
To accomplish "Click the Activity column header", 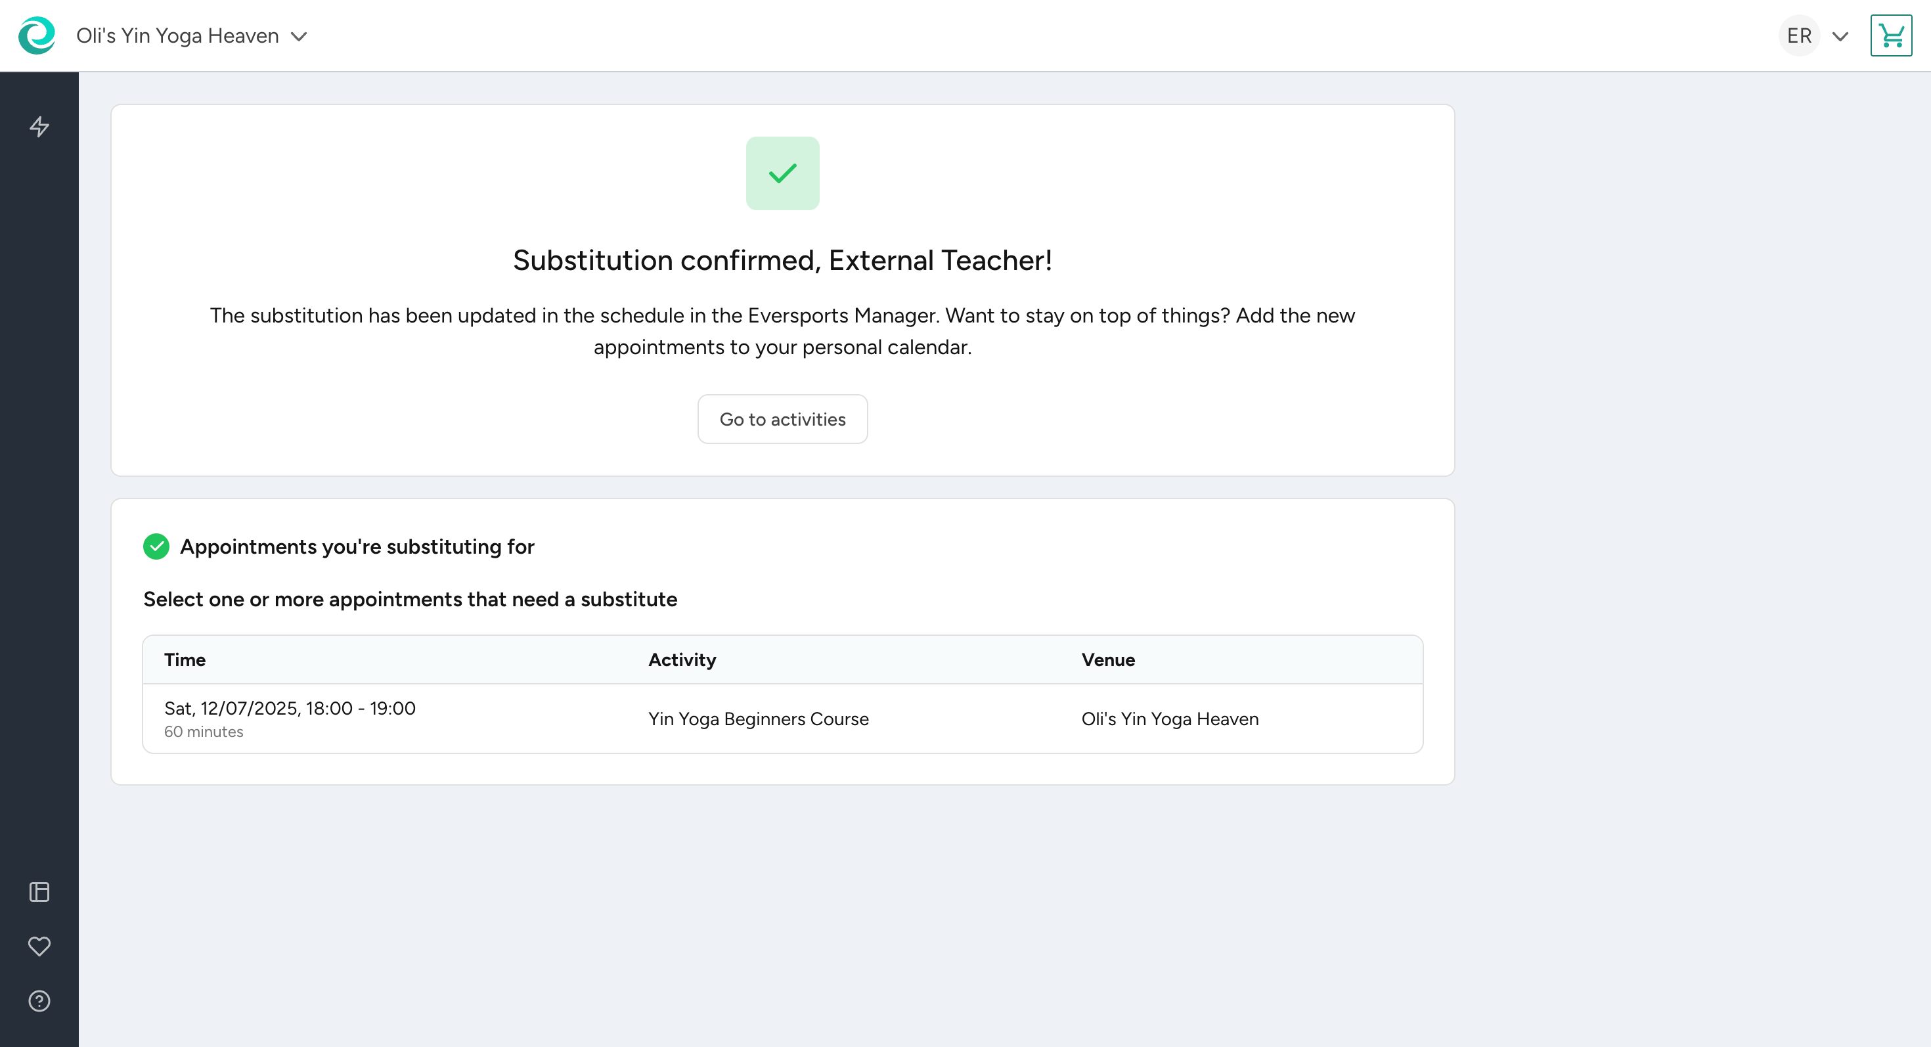I will (682, 659).
